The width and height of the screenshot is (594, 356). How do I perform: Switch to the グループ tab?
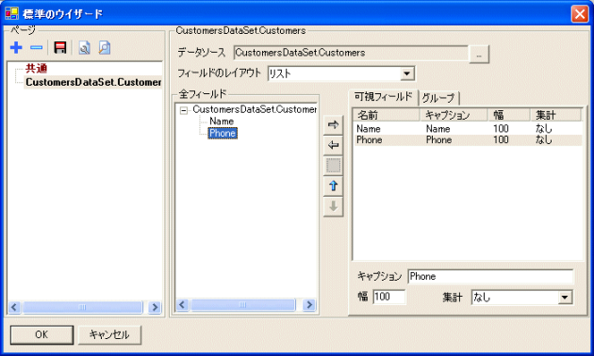tap(438, 98)
